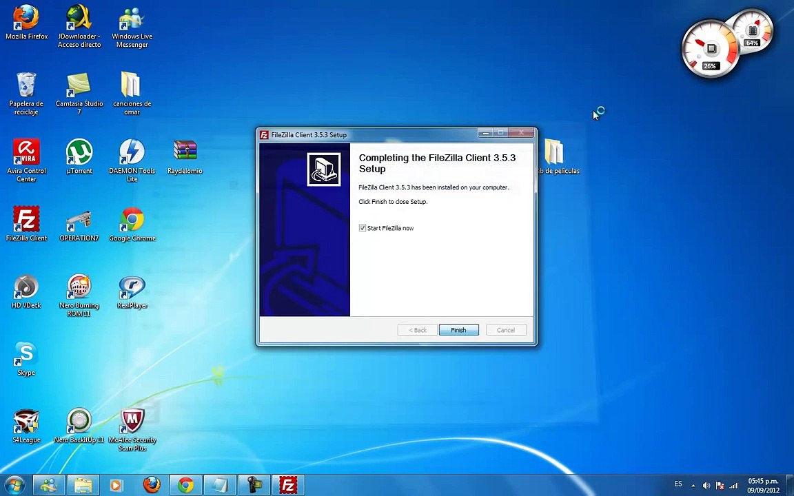Open the network signal tray icon
This screenshot has width=794, height=496.
point(733,486)
